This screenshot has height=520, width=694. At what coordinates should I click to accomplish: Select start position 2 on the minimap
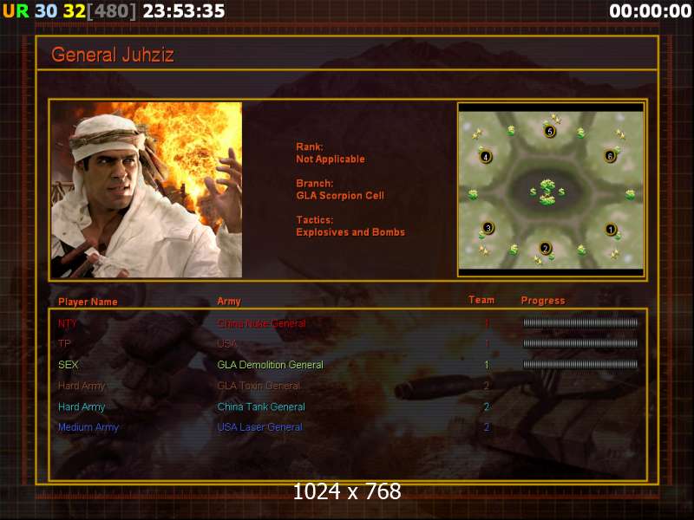click(x=546, y=249)
